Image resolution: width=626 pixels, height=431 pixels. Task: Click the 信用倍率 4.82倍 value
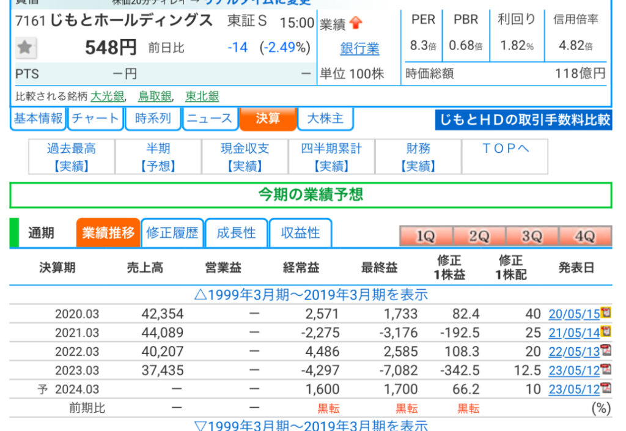pos(575,45)
